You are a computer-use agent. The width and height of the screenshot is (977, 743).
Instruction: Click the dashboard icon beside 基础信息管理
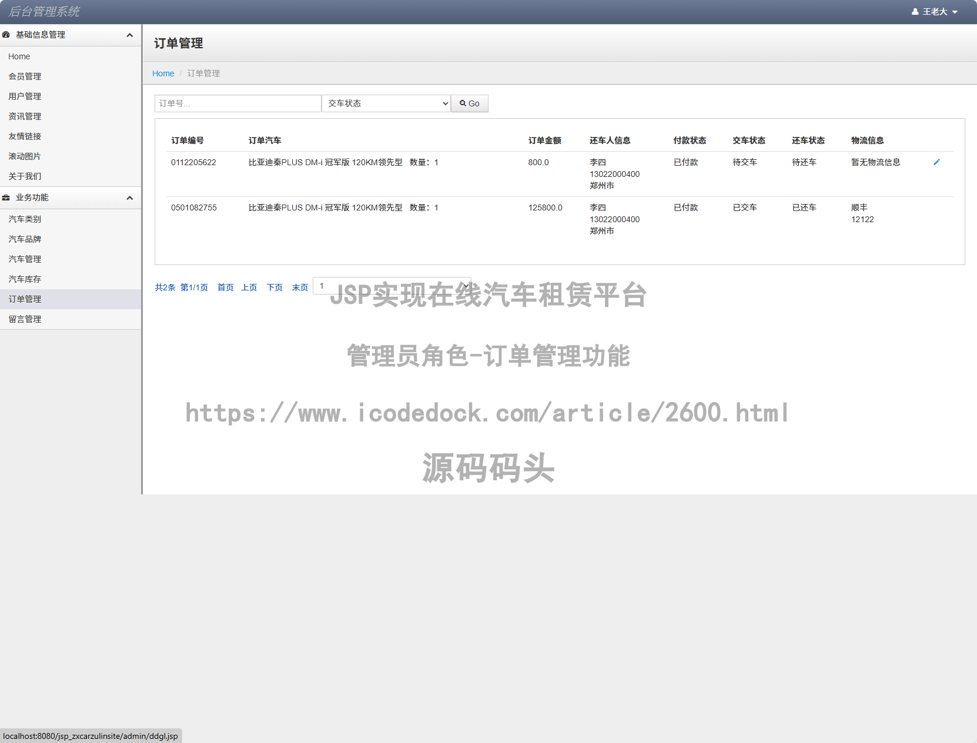pyautogui.click(x=6, y=35)
